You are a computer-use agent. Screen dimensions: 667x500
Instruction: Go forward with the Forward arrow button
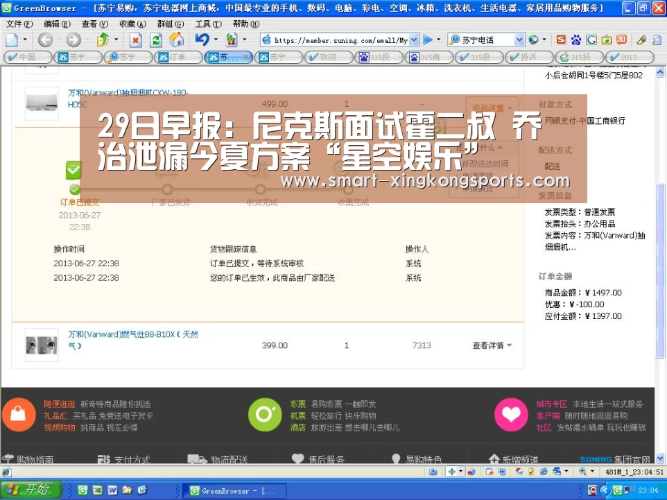[x=73, y=40]
